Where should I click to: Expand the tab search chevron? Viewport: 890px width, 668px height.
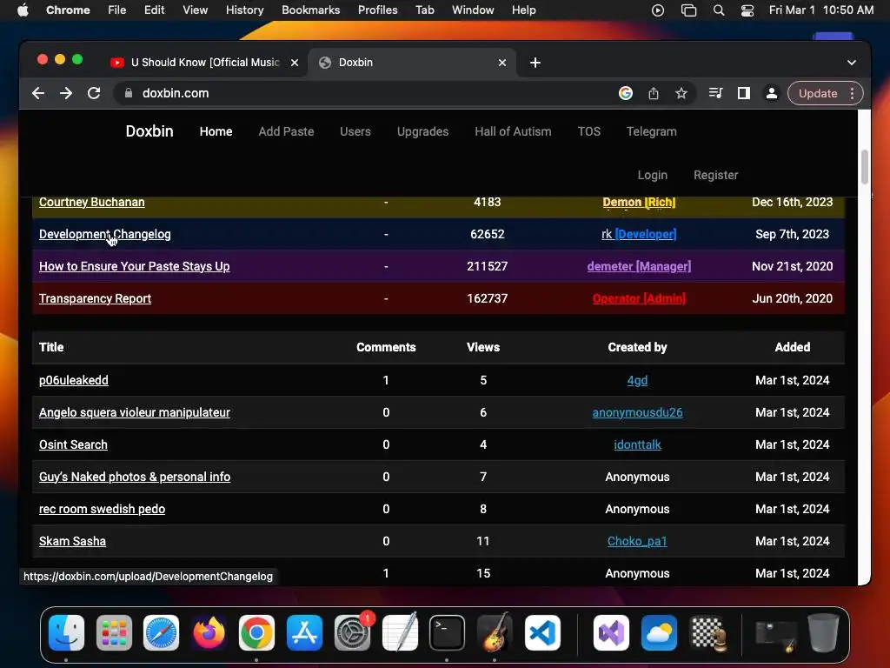point(852,63)
